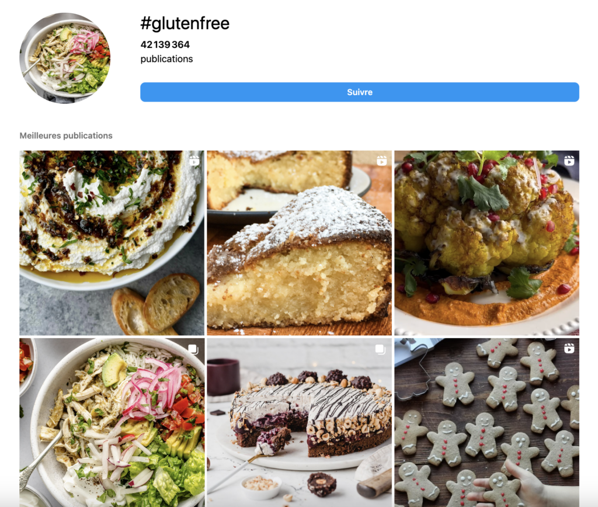598x507 pixels.
Task: Follow the hashtag with the Suivre button
Action: 360,92
